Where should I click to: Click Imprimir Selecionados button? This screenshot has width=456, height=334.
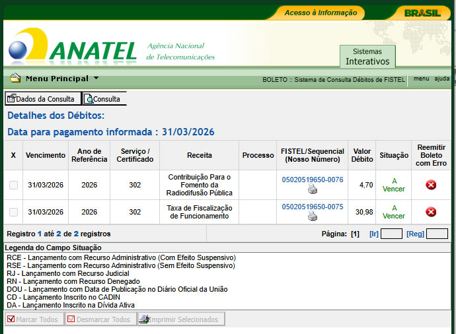tap(182, 319)
